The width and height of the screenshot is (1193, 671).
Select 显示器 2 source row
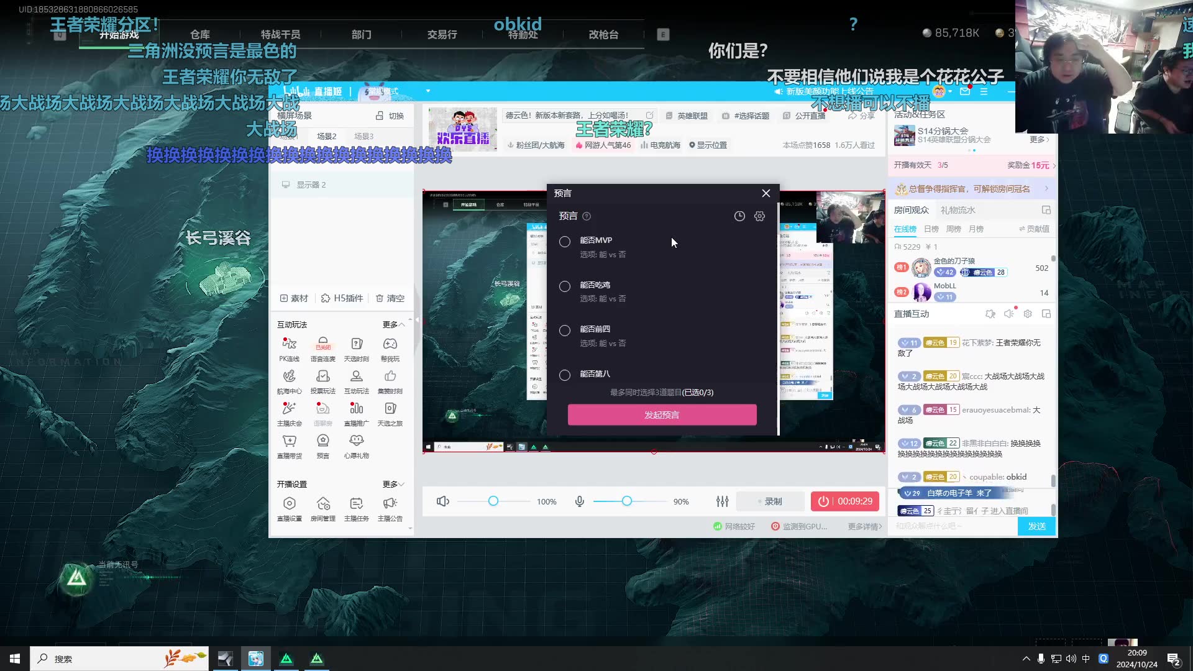click(342, 185)
